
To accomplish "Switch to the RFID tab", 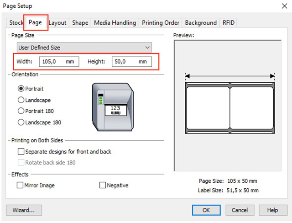I will point(228,22).
